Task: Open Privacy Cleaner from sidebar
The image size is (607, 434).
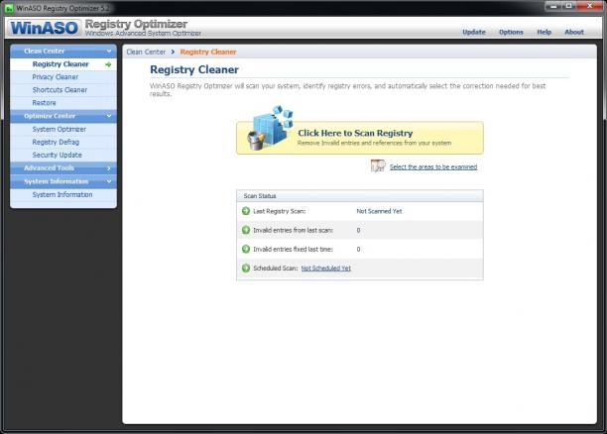Action: tap(63, 77)
